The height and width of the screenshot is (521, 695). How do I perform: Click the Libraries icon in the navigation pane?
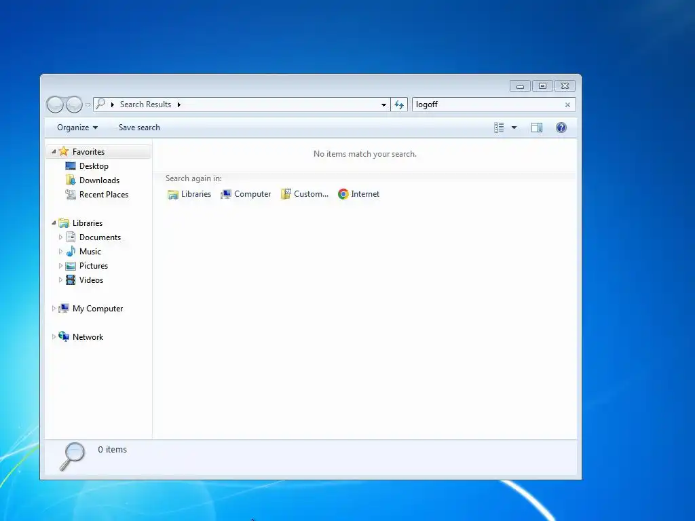tap(64, 223)
